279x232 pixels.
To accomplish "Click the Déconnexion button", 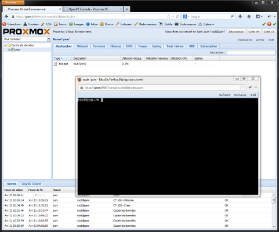I will point(237,32).
